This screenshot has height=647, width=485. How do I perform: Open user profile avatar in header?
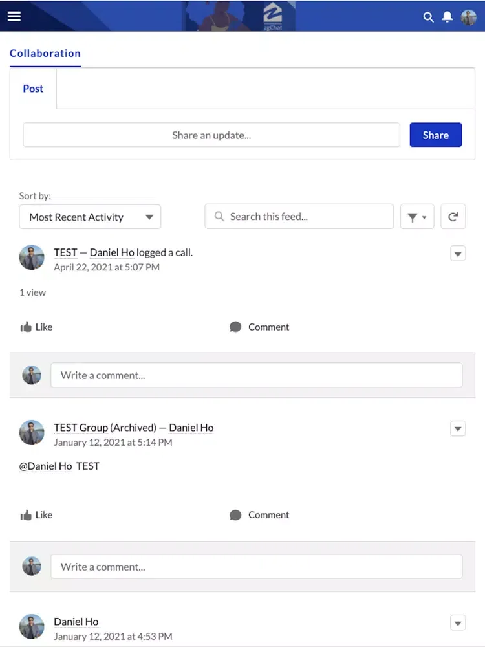click(x=468, y=17)
